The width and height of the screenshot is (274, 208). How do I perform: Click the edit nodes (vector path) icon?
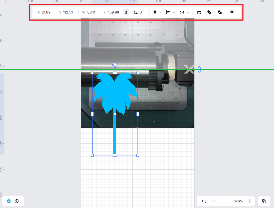click(x=199, y=13)
